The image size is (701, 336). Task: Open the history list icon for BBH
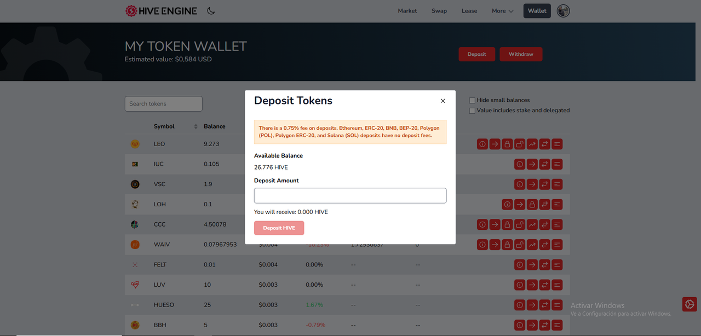558,325
